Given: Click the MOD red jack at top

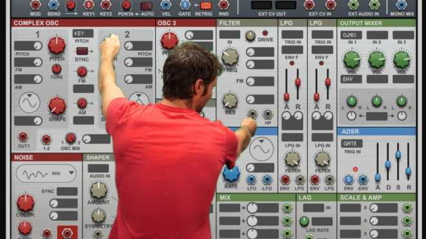Looking at the screenshot, I should [35, 5].
